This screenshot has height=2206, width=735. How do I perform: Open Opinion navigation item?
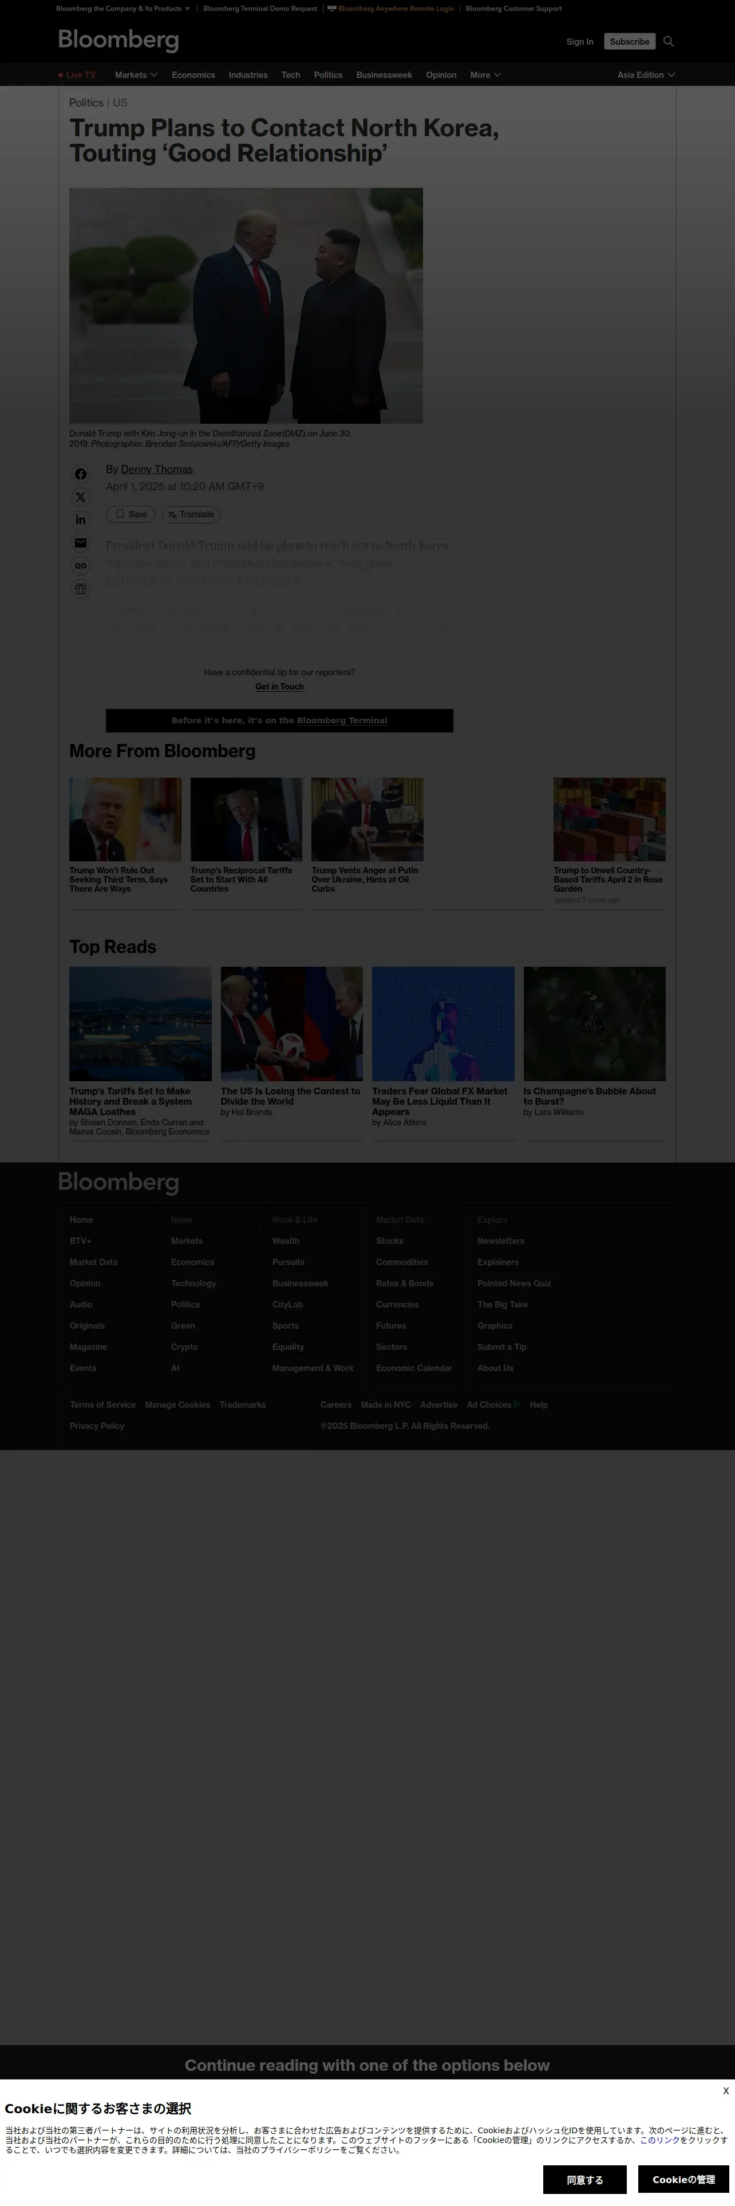pos(441,76)
